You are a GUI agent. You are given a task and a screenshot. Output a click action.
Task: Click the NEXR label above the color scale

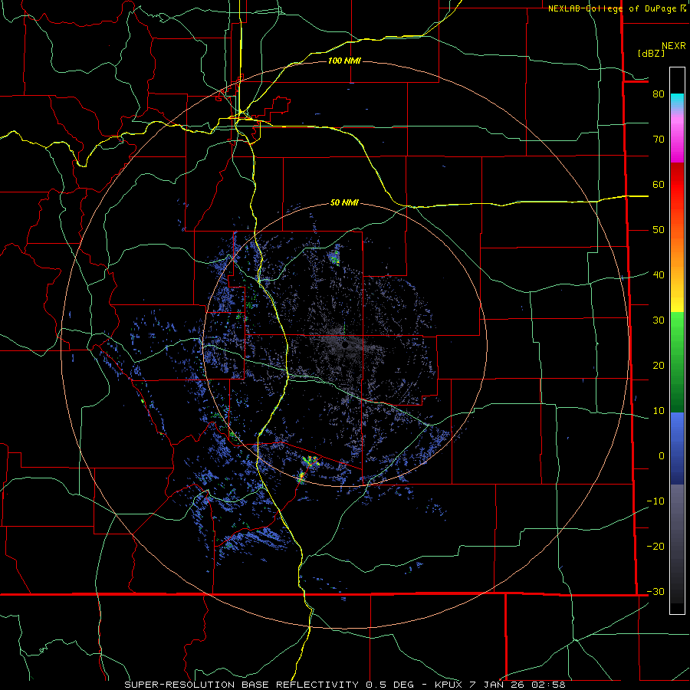tap(674, 46)
